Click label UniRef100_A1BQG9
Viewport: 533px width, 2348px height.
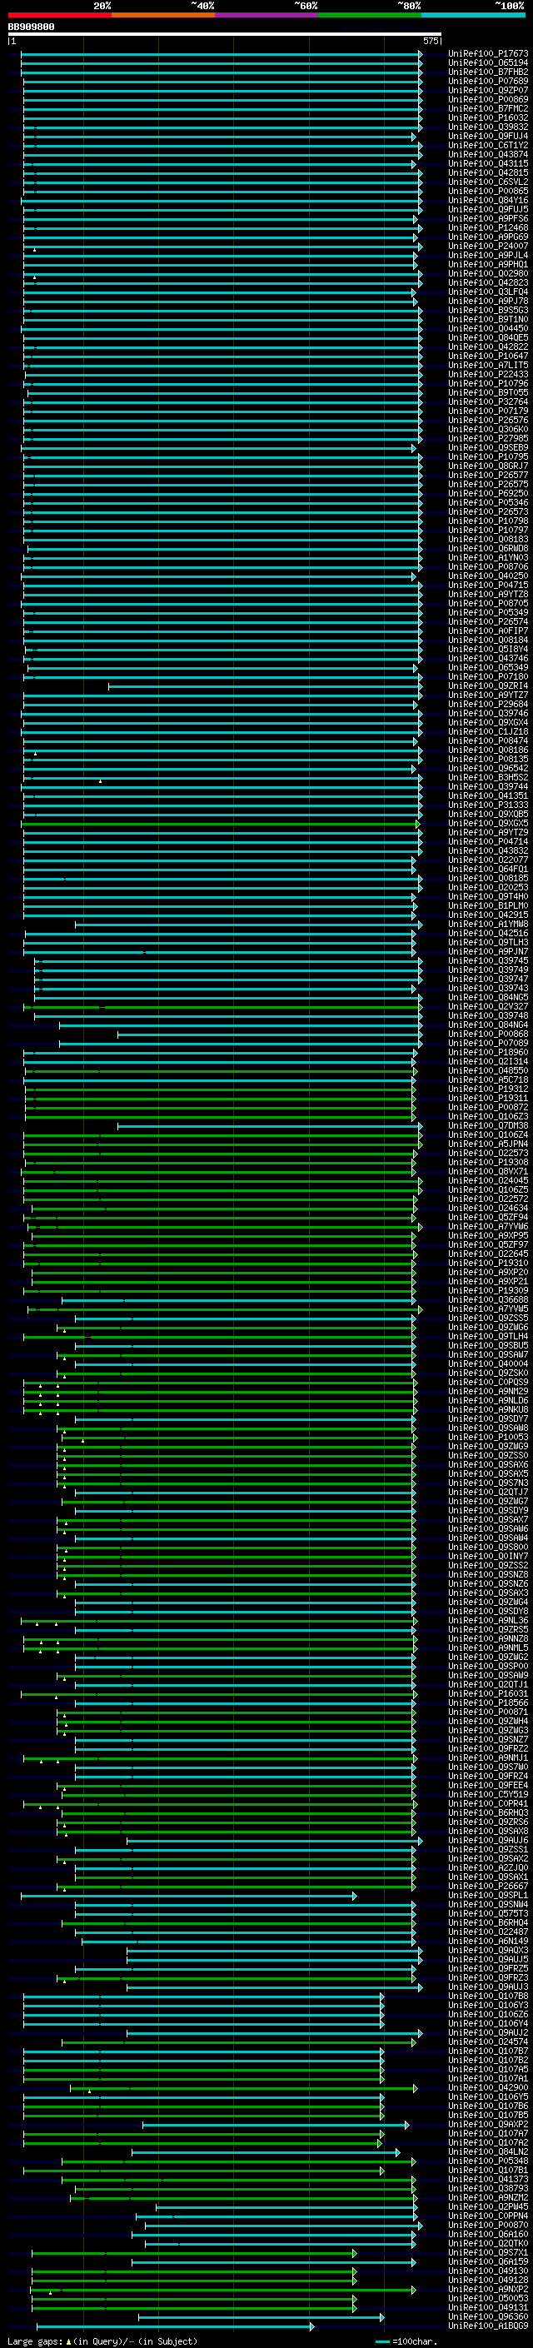(488, 2326)
